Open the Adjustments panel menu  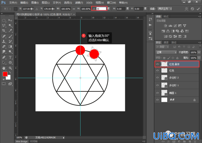[x=200, y=17]
